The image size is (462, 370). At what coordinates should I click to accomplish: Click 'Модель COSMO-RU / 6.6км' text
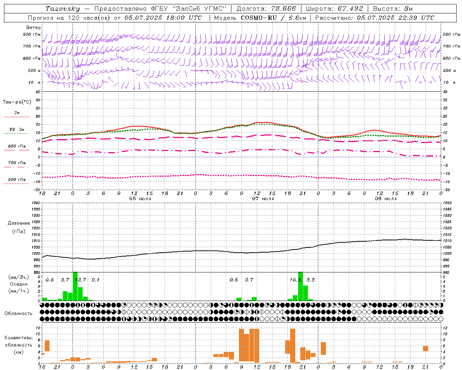[x=260, y=18]
